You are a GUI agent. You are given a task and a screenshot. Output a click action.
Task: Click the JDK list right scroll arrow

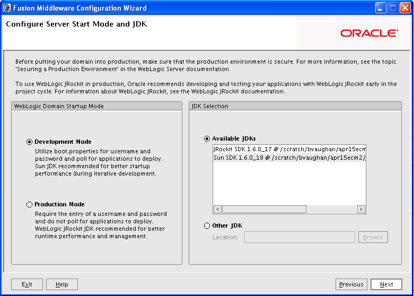pyautogui.click(x=361, y=210)
